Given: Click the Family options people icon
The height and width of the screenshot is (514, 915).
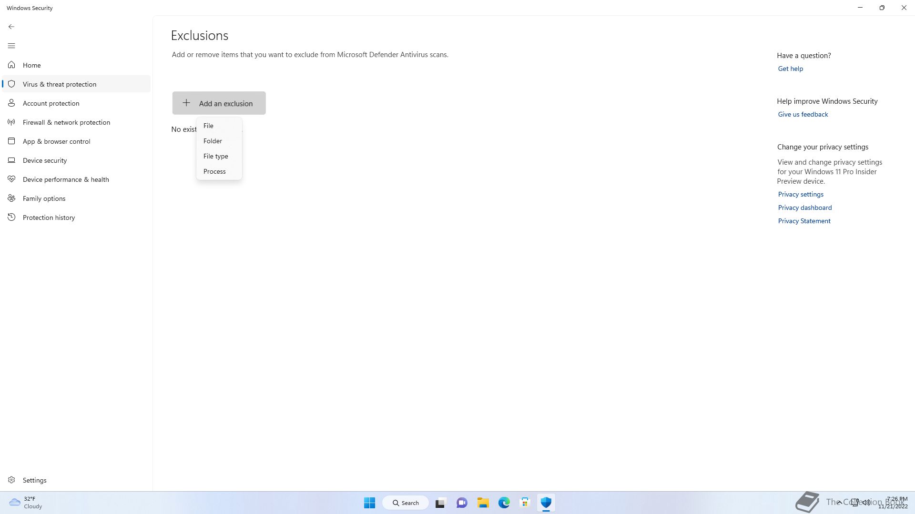Looking at the screenshot, I should pos(11,198).
